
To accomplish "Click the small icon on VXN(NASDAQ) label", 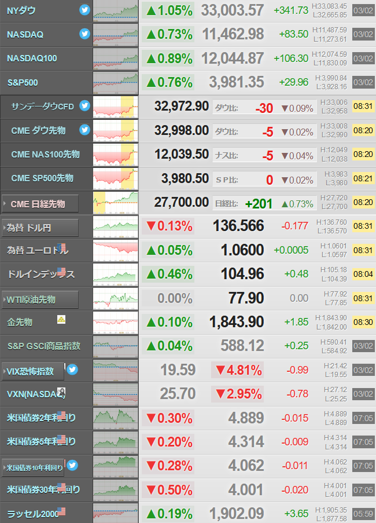I will tap(61, 392).
